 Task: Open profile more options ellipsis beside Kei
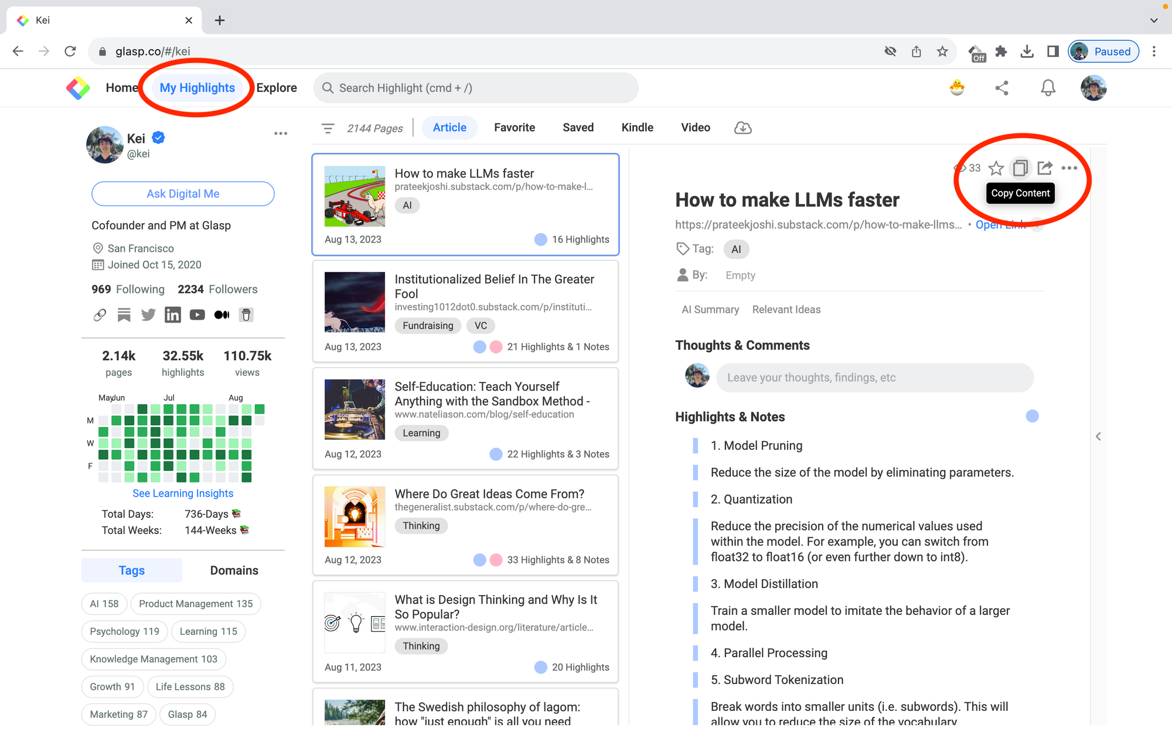tap(281, 134)
